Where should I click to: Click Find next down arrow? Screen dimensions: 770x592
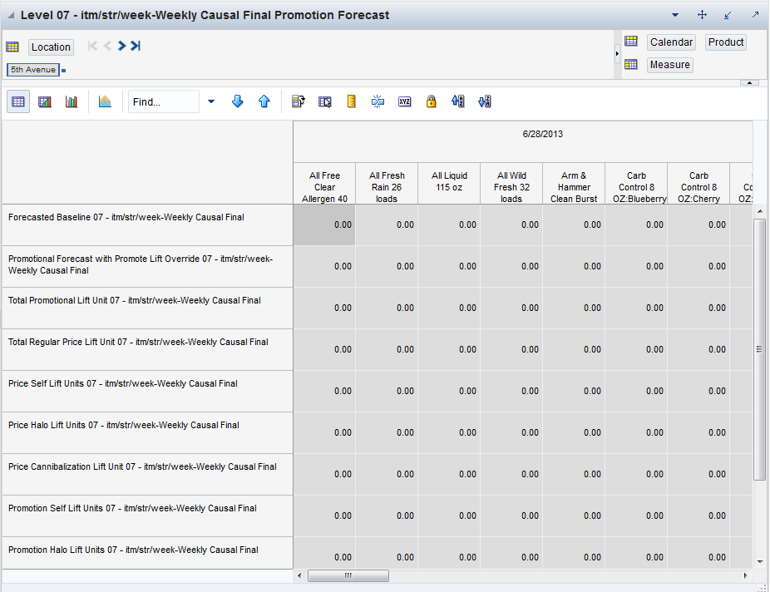[x=237, y=101]
